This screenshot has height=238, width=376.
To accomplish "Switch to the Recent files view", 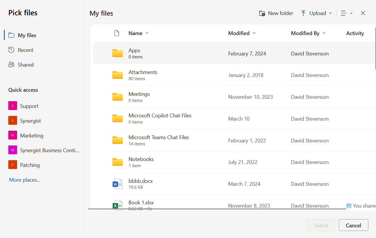I will 25,50.
